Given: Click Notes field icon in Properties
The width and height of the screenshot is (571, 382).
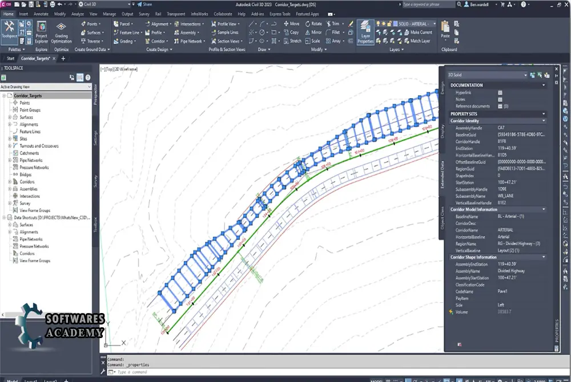Looking at the screenshot, I should tap(500, 100).
